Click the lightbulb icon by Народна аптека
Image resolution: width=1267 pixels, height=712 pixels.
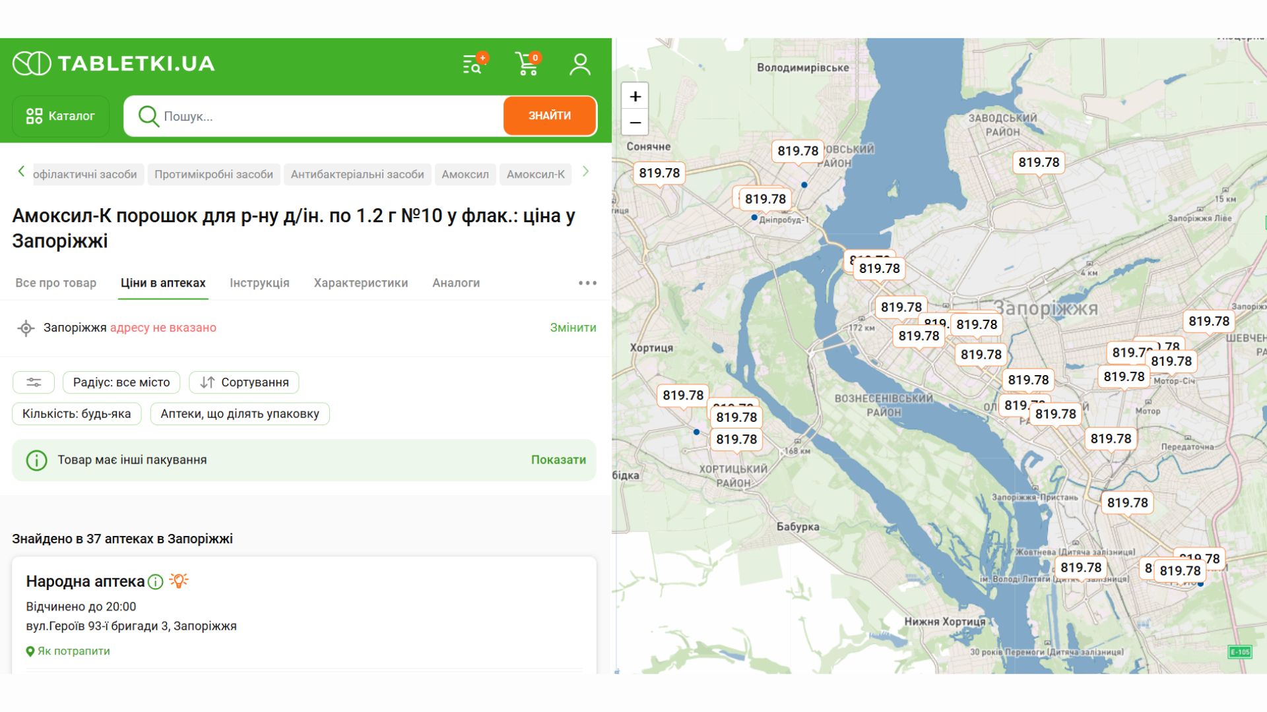coord(179,580)
